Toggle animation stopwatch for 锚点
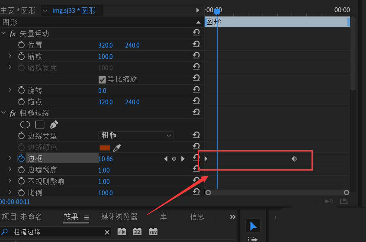366x242 pixels. (x=21, y=101)
